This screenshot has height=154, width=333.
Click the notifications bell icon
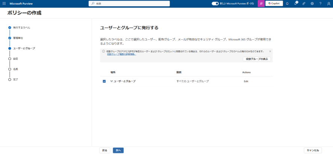[287, 3]
